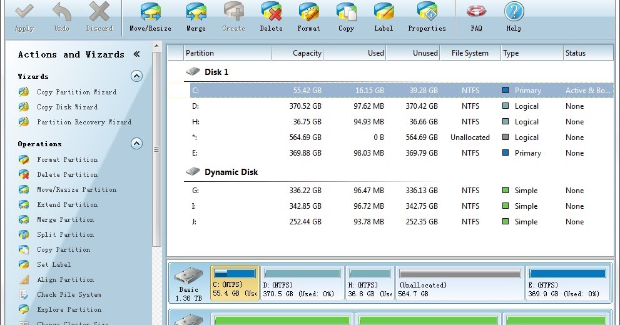Collapse the Operations section

pyautogui.click(x=136, y=143)
